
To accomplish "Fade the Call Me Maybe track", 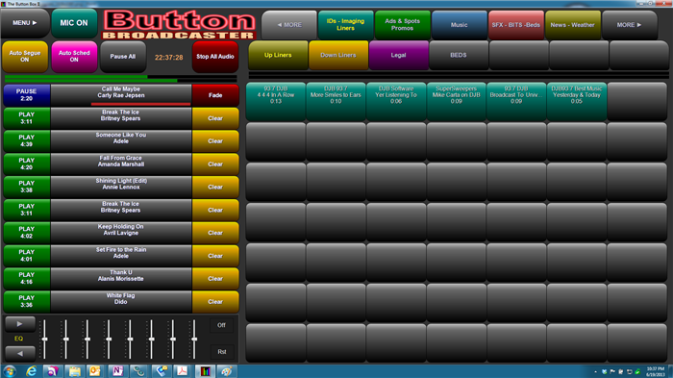I will [215, 95].
